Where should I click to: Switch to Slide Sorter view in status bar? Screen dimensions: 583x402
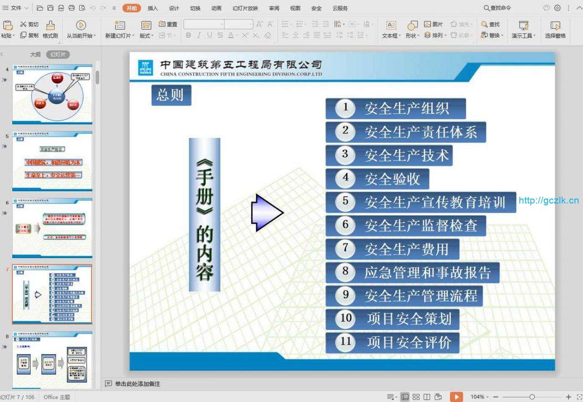[x=416, y=397]
